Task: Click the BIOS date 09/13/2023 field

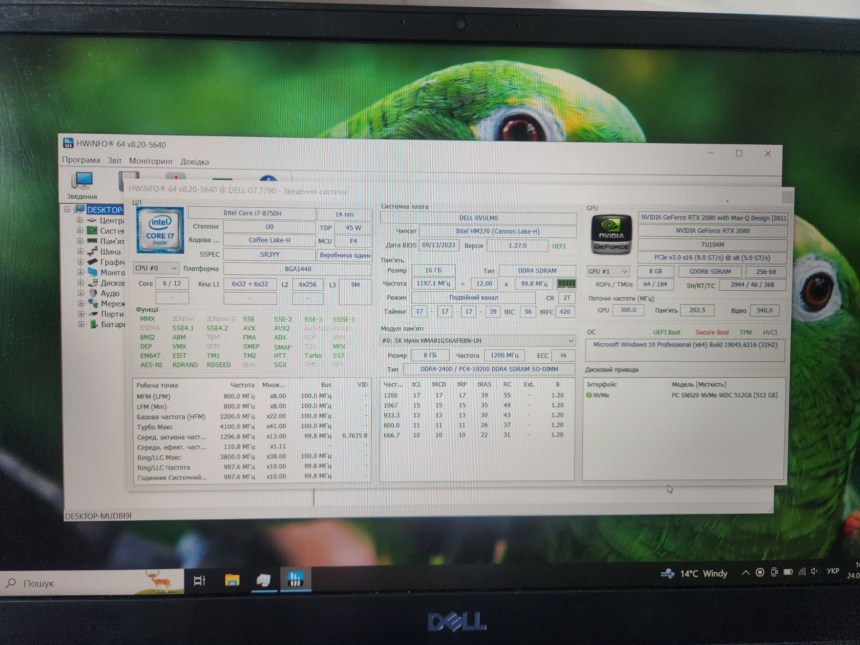Action: (x=439, y=245)
